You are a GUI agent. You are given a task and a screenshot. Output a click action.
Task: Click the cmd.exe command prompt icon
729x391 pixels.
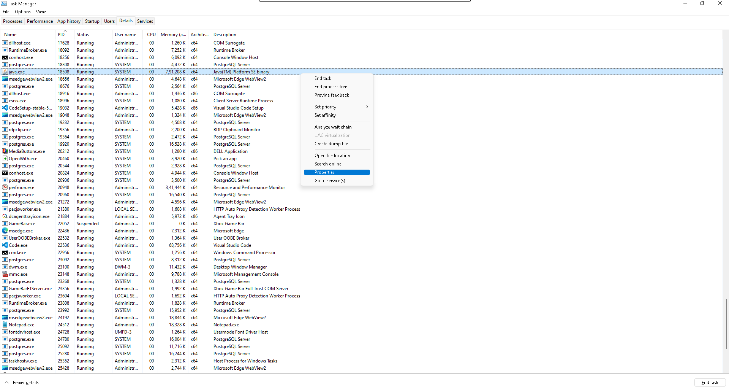5,253
